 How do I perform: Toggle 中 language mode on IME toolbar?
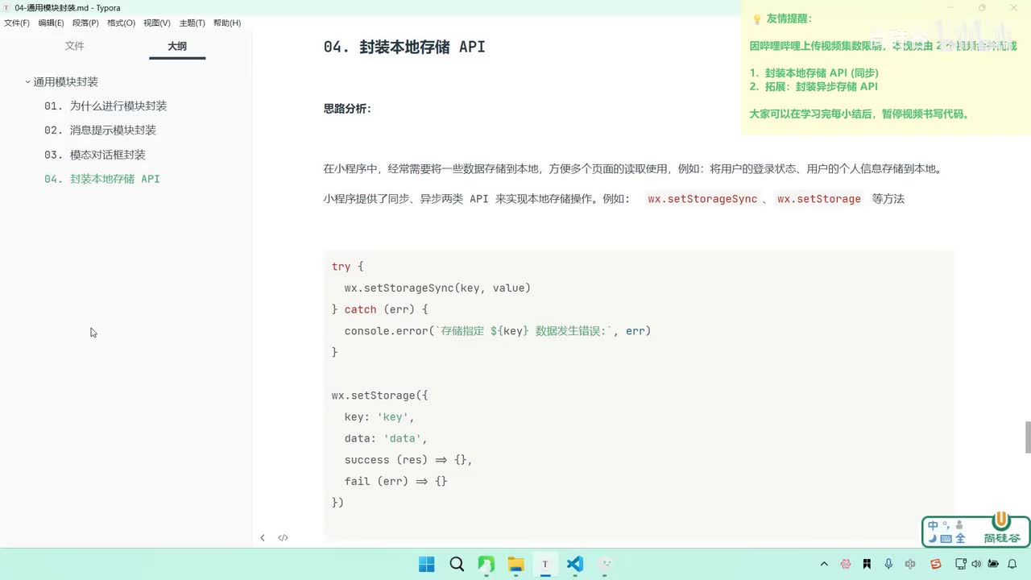click(x=934, y=525)
